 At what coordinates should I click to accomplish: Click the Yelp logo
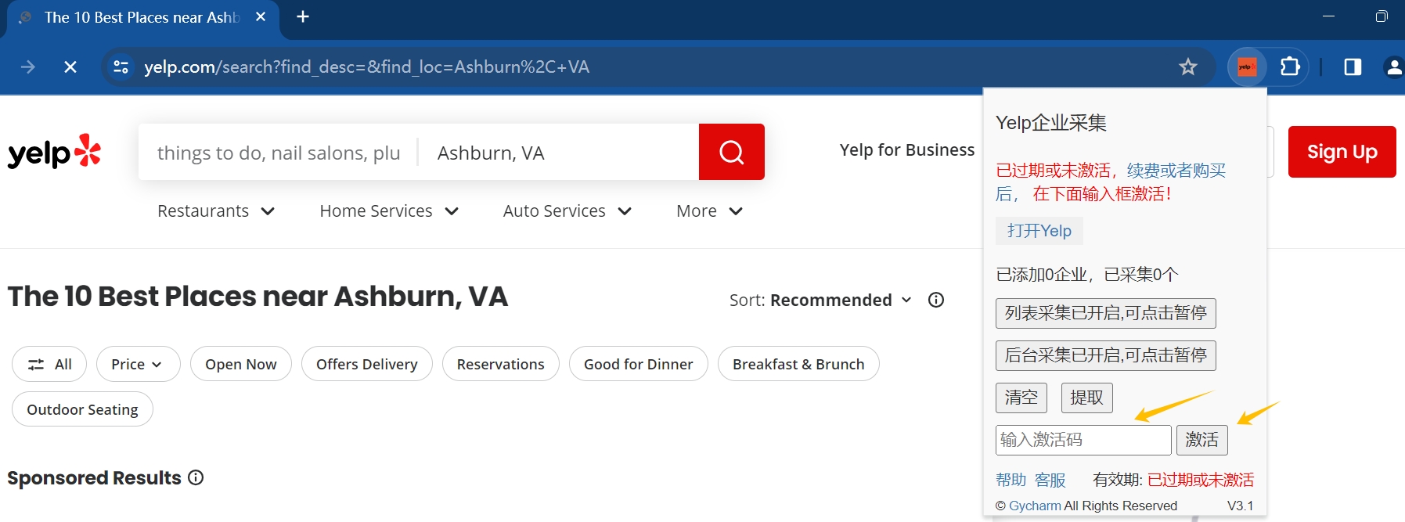tap(54, 152)
